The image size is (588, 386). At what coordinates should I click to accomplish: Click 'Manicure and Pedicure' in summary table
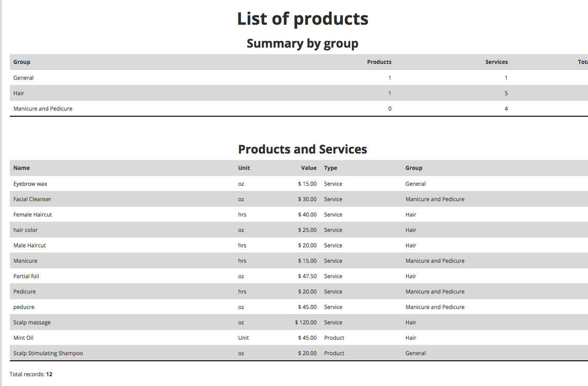coord(43,109)
